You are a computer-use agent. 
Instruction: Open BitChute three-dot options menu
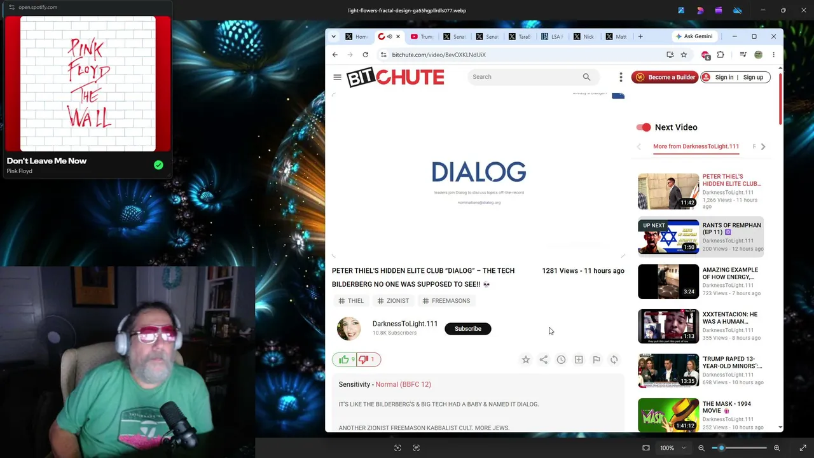pyautogui.click(x=621, y=77)
